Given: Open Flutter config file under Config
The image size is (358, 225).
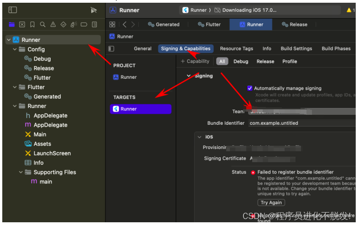Looking at the screenshot, I should (38, 78).
